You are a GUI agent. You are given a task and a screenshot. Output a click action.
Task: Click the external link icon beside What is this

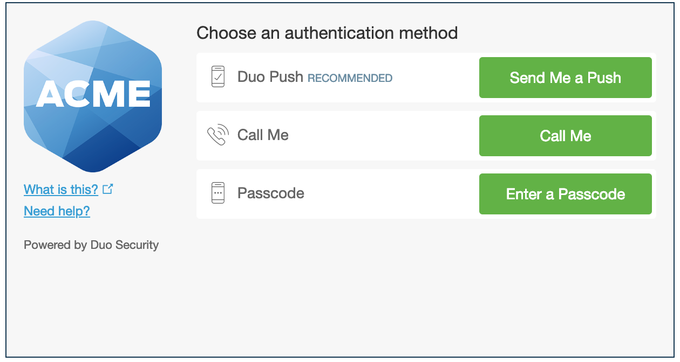[108, 189]
